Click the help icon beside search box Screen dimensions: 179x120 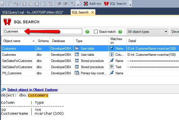pyautogui.click(x=87, y=32)
